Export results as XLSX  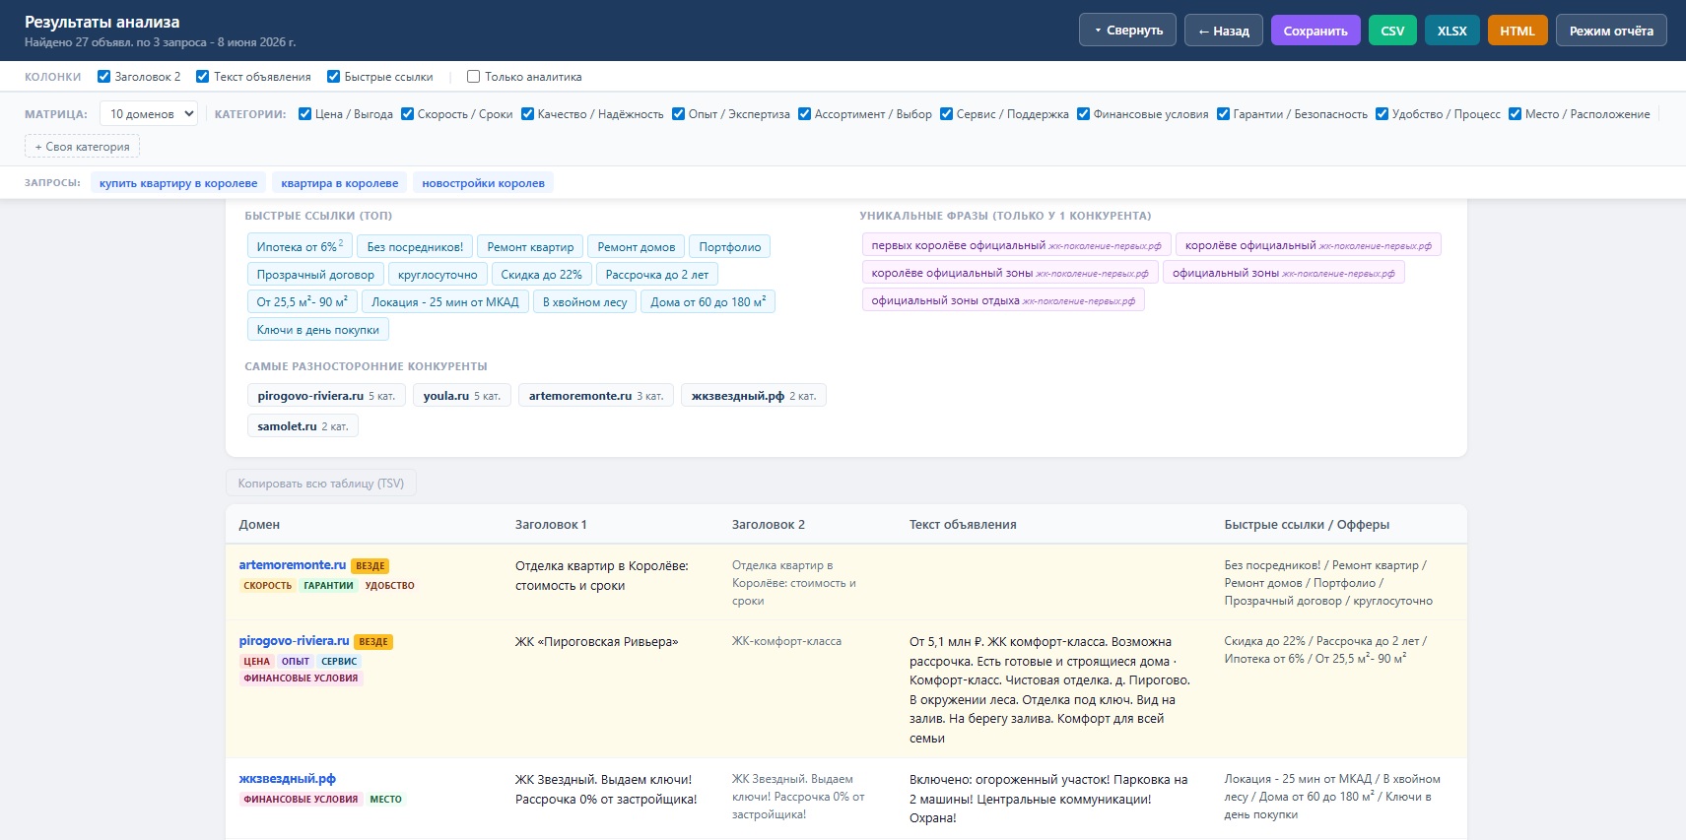pos(1451,31)
